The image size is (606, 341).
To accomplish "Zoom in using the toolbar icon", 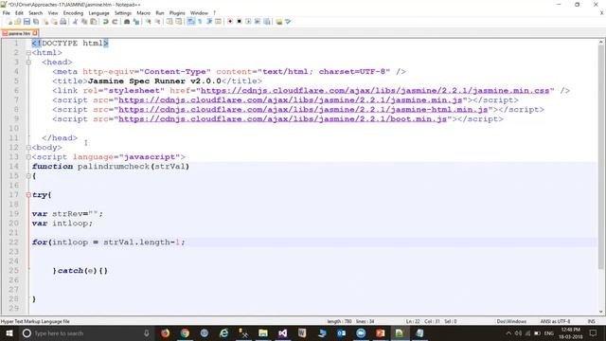I will click(149, 22).
